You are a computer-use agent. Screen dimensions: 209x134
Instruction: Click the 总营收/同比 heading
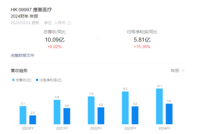coord(55,32)
